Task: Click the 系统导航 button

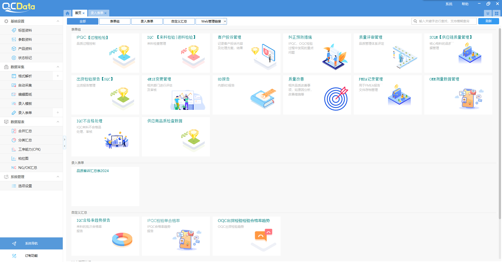Action: point(31,243)
